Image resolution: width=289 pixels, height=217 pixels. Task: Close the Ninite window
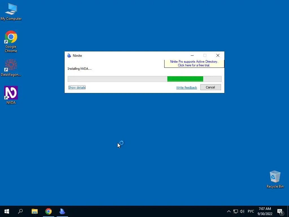[218, 56]
